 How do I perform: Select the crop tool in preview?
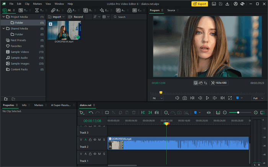(x=205, y=83)
